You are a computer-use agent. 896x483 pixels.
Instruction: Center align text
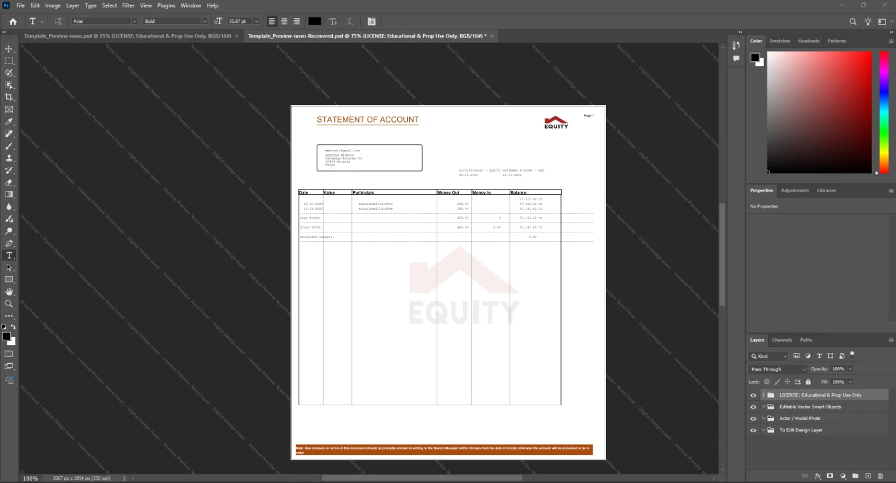click(284, 21)
